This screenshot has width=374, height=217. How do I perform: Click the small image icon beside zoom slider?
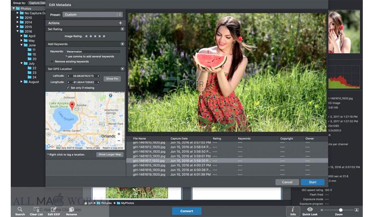322,210
